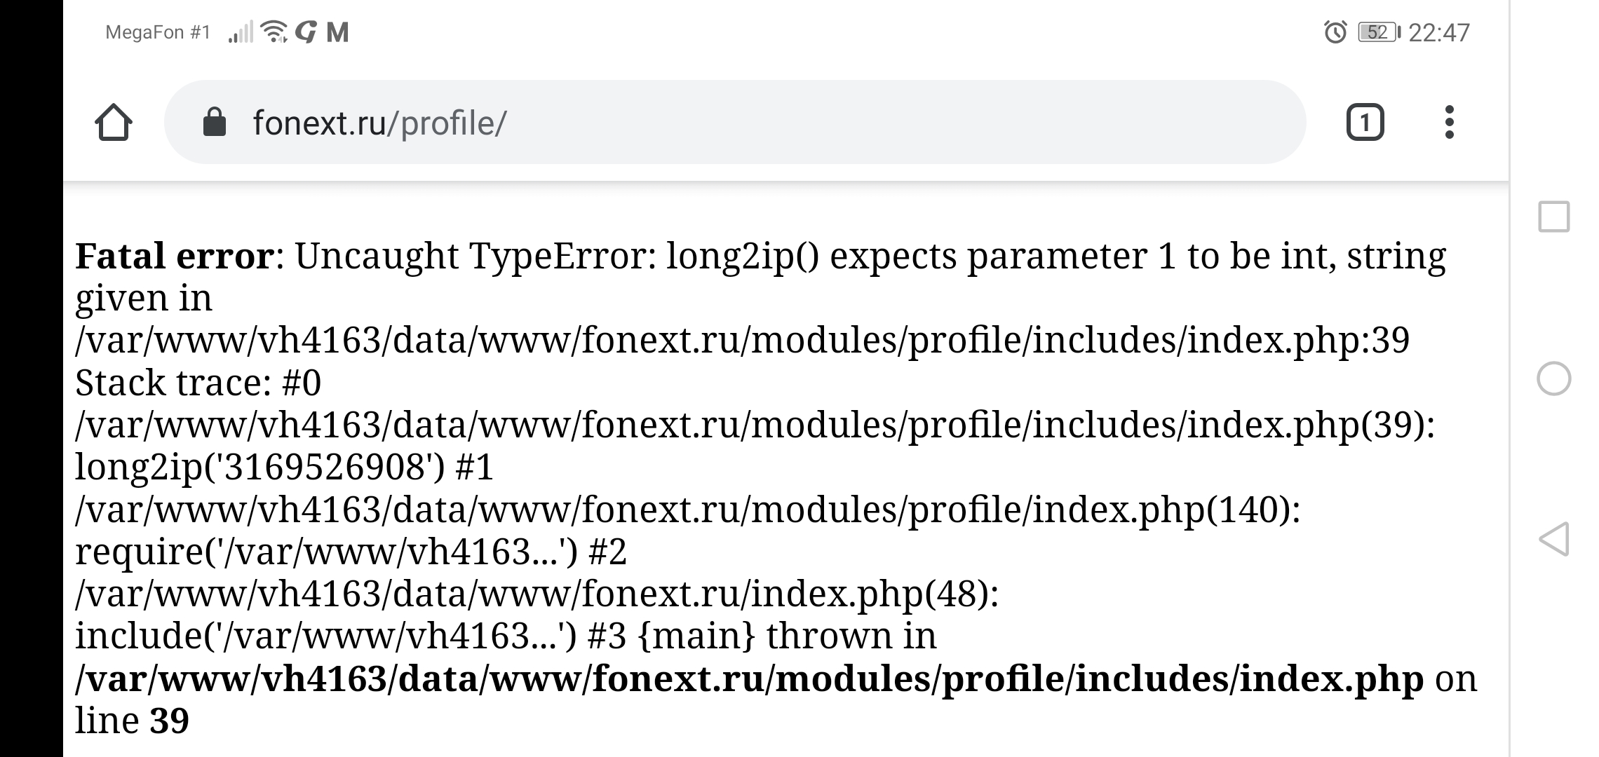Click the long2ip('3169526908') stack trace line
1599x757 pixels.
259,467
